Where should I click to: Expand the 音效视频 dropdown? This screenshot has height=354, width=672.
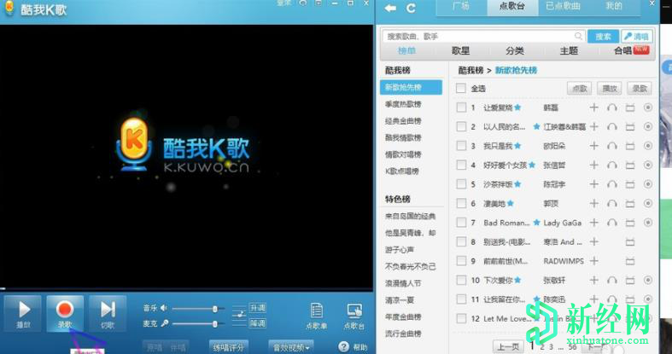pos(291,346)
